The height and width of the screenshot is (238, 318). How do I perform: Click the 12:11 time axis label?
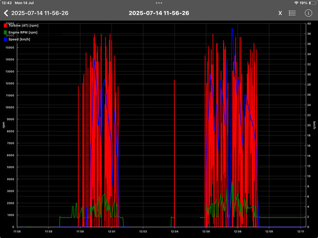coord(302,232)
